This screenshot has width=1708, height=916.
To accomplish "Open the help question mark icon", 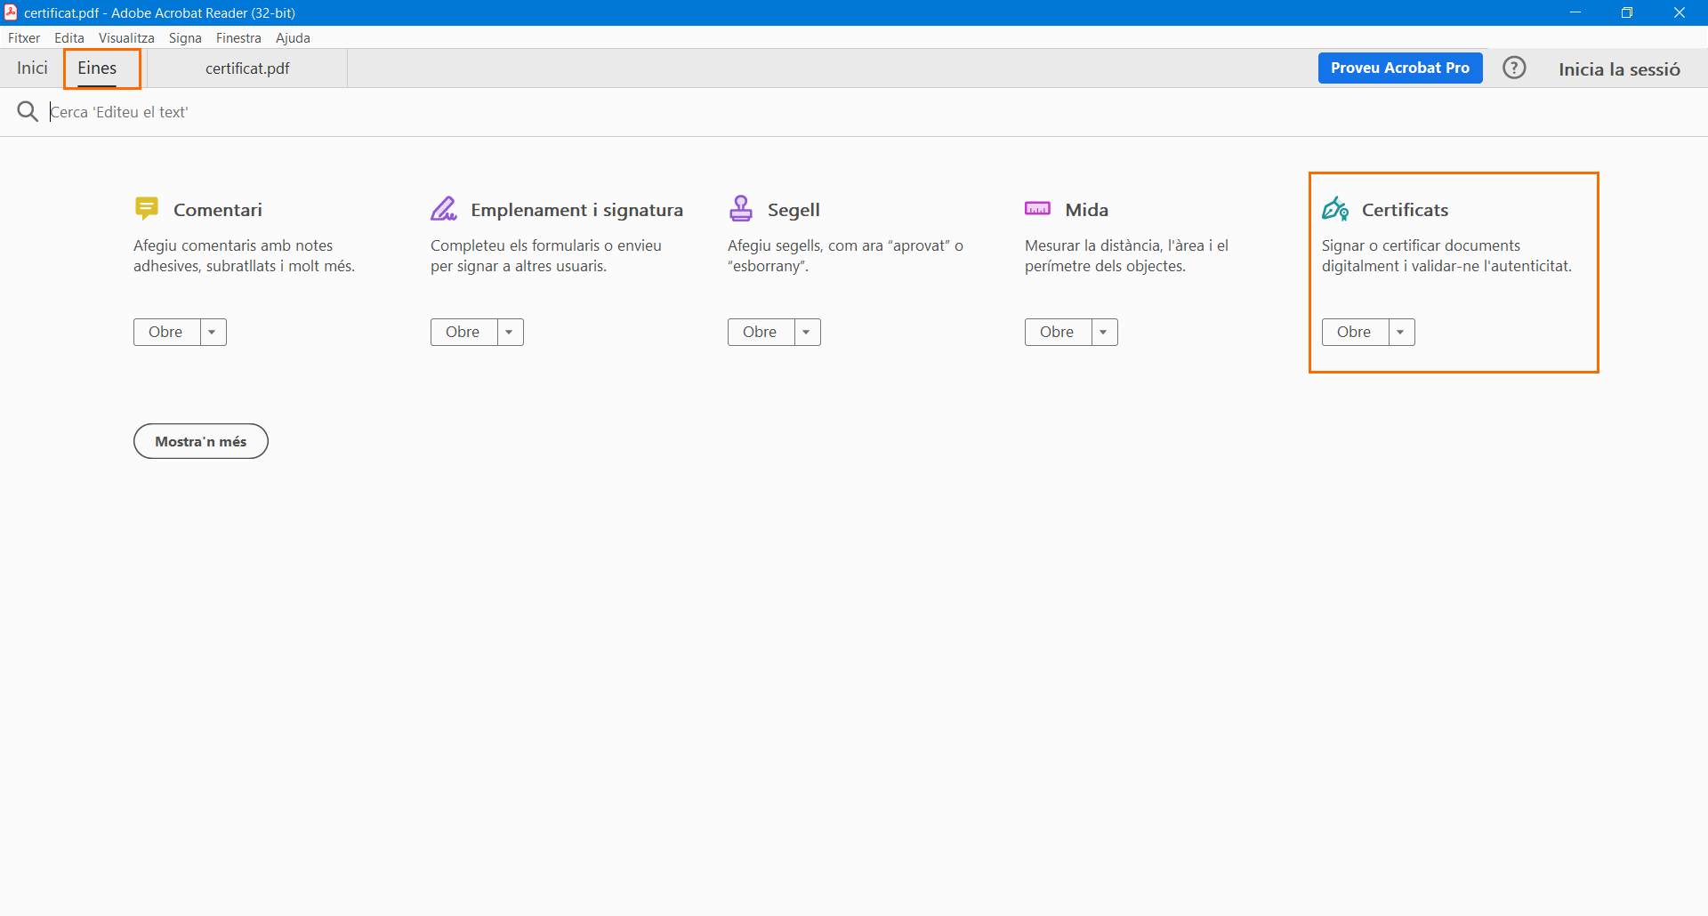I will pyautogui.click(x=1514, y=68).
